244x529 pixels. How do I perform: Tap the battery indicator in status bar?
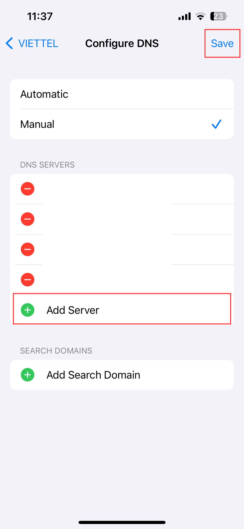pos(219,16)
